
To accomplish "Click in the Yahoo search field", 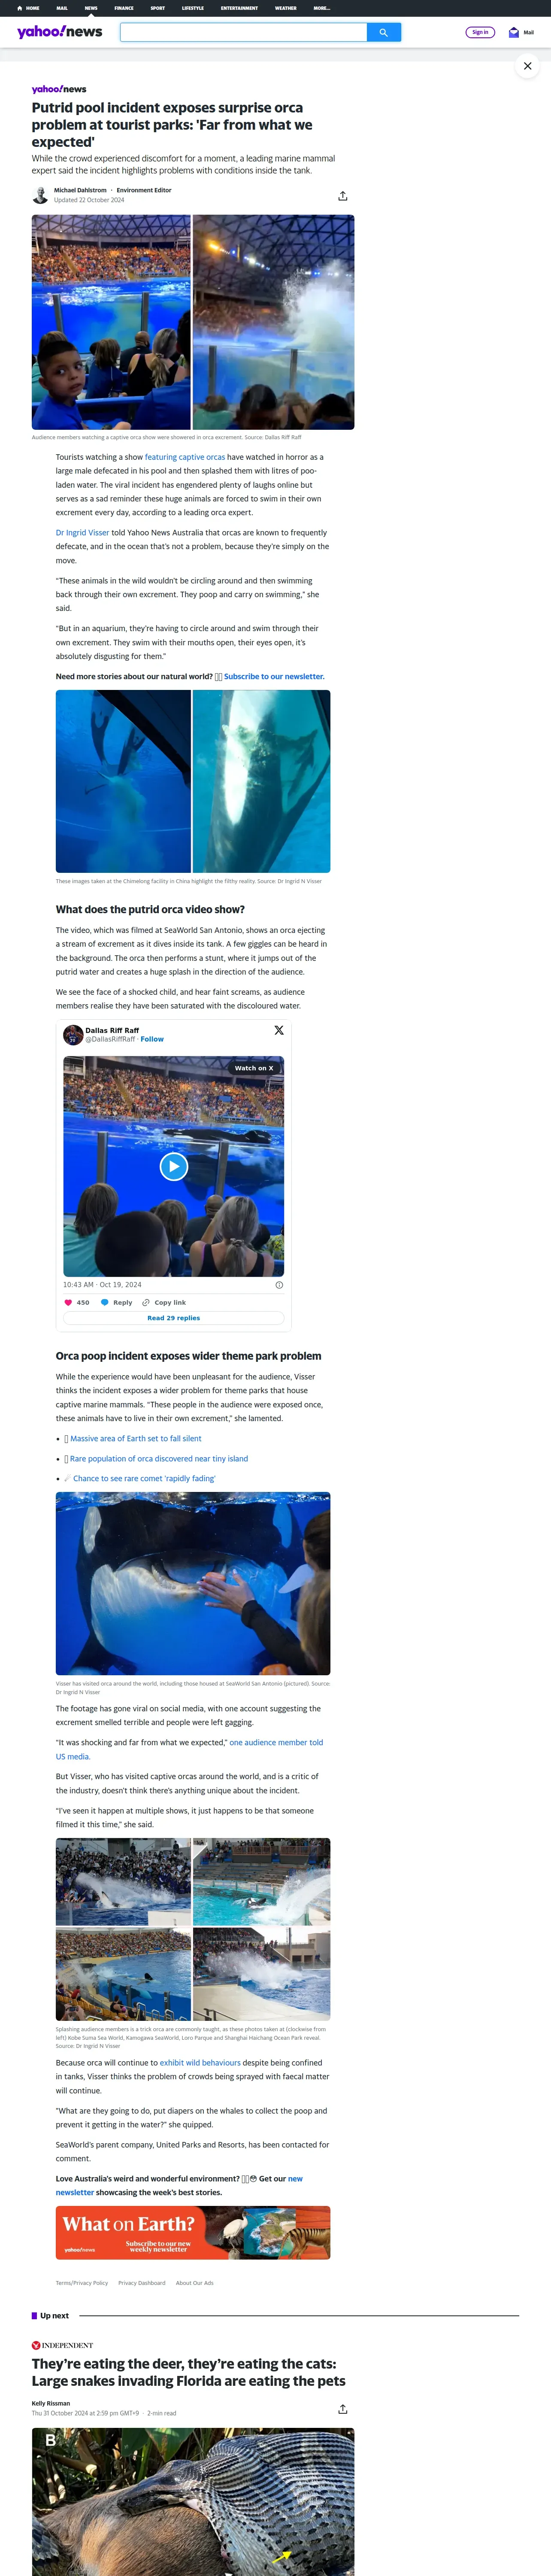I will (243, 32).
